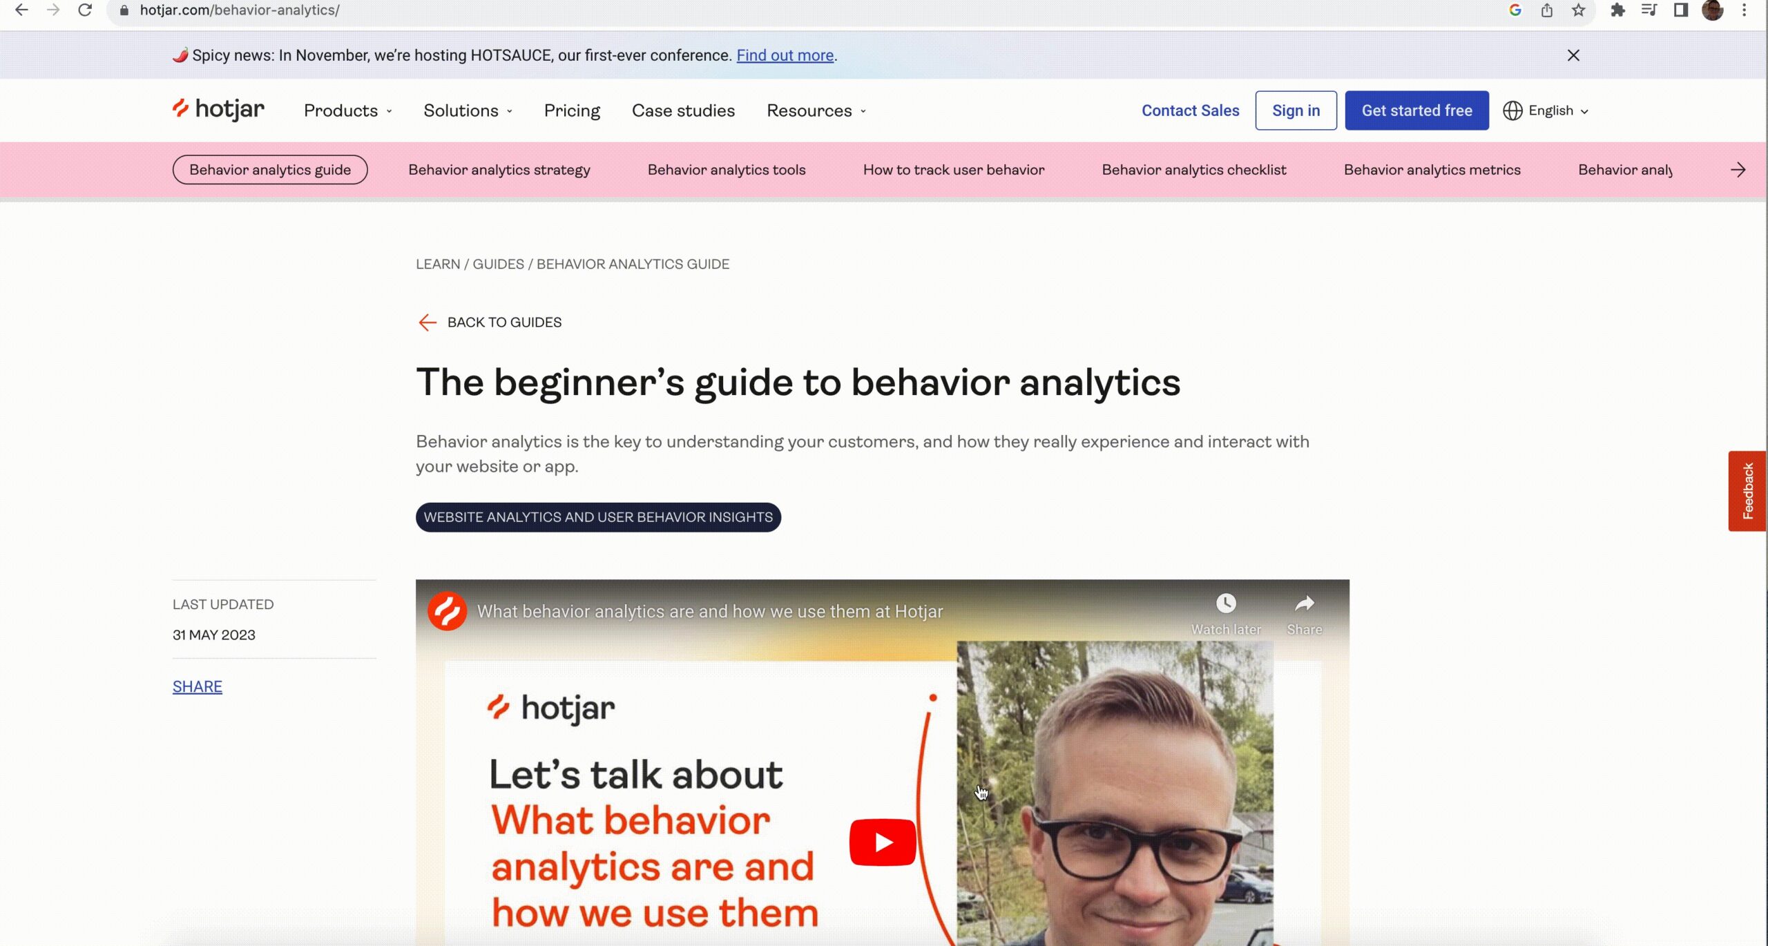Viewport: 1768px width, 946px height.
Task: Click the video Share arrow icon
Action: click(1304, 604)
